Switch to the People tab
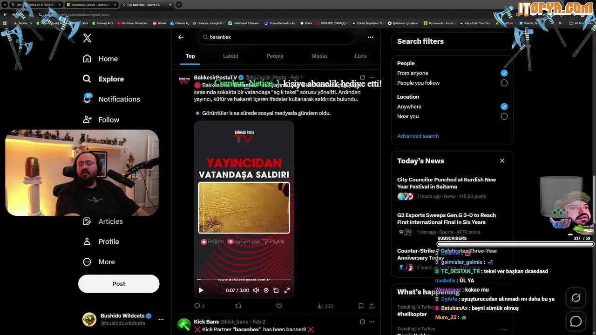The image size is (596, 335). click(x=275, y=56)
